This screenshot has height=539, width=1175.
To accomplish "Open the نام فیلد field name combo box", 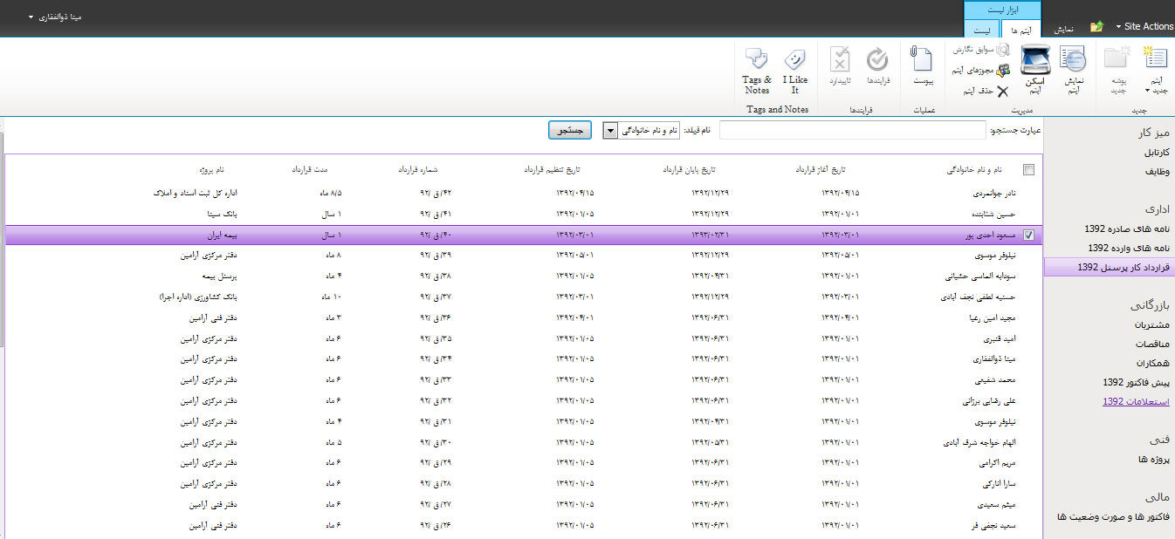I will 642,130.
